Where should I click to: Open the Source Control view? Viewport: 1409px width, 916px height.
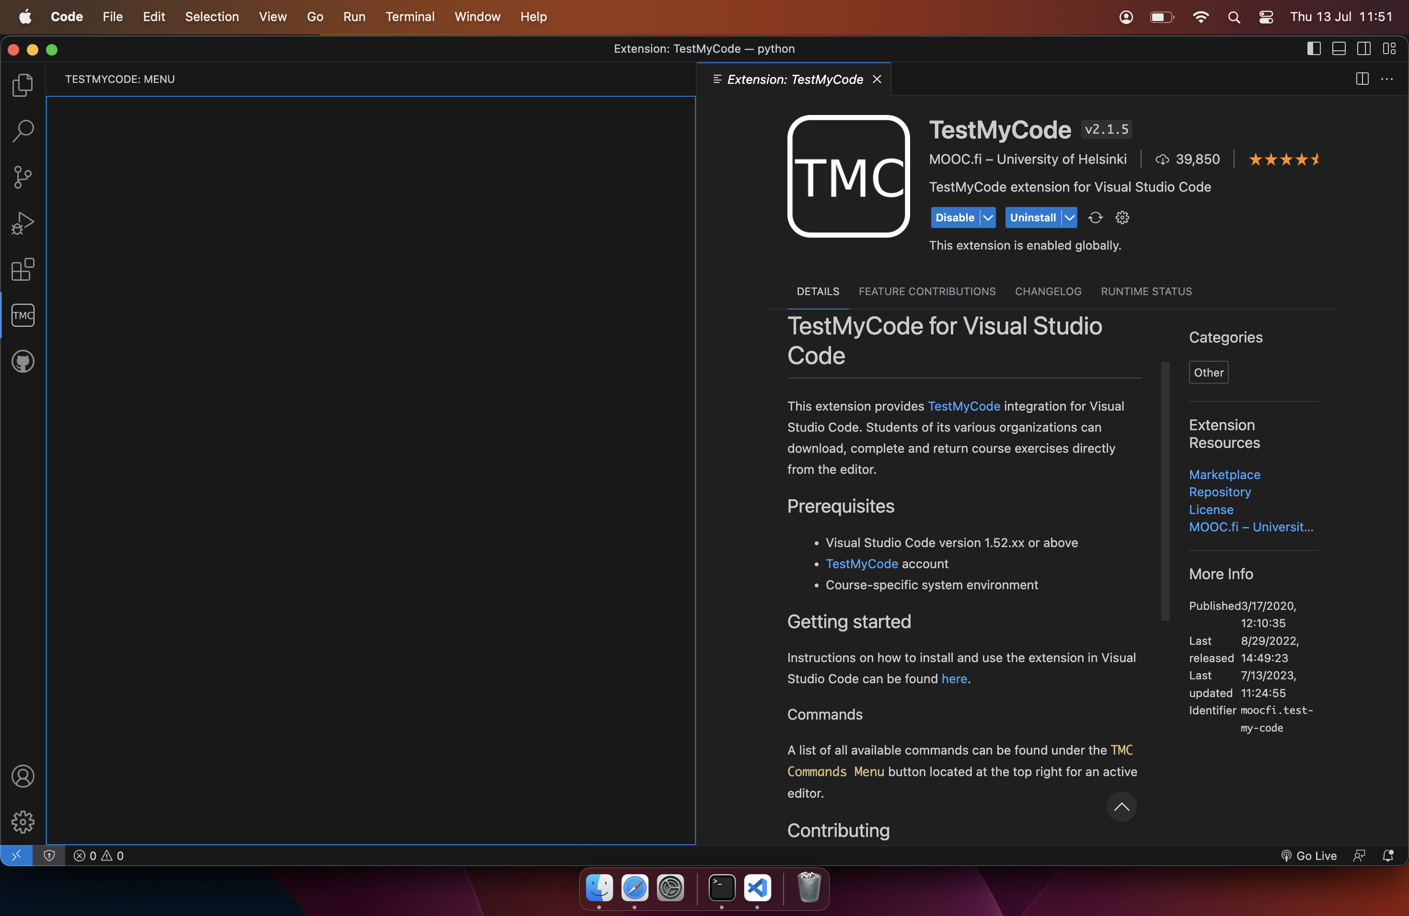click(23, 177)
